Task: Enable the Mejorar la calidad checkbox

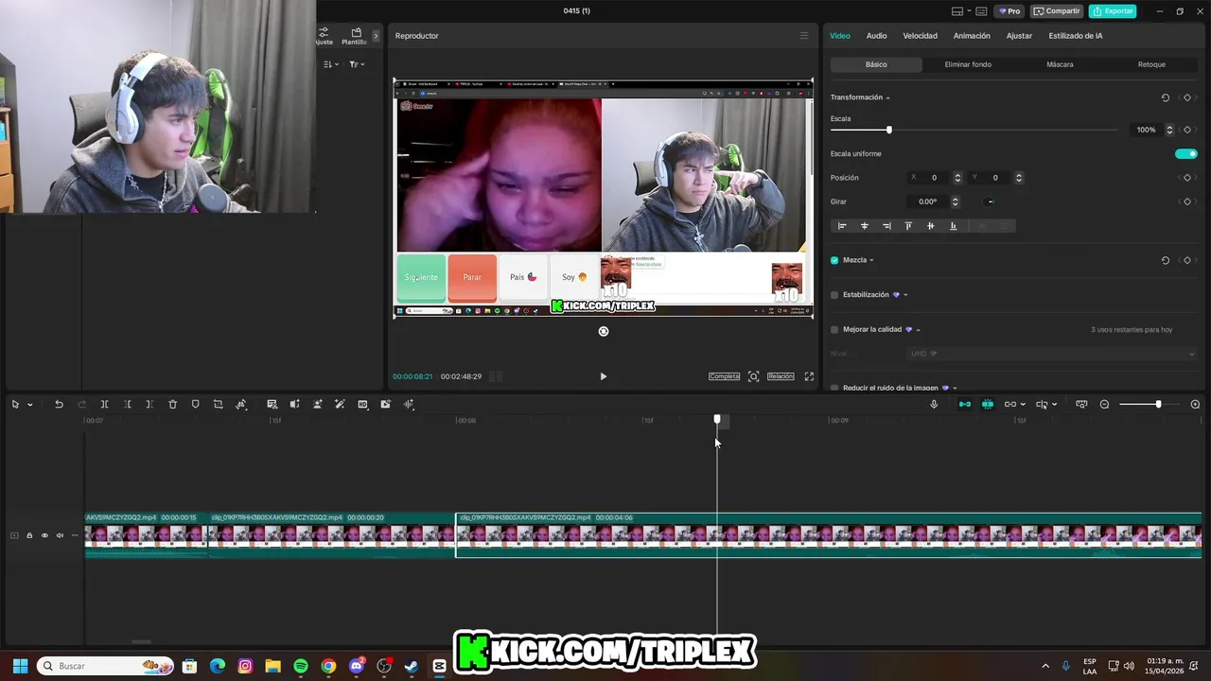Action: (834, 330)
